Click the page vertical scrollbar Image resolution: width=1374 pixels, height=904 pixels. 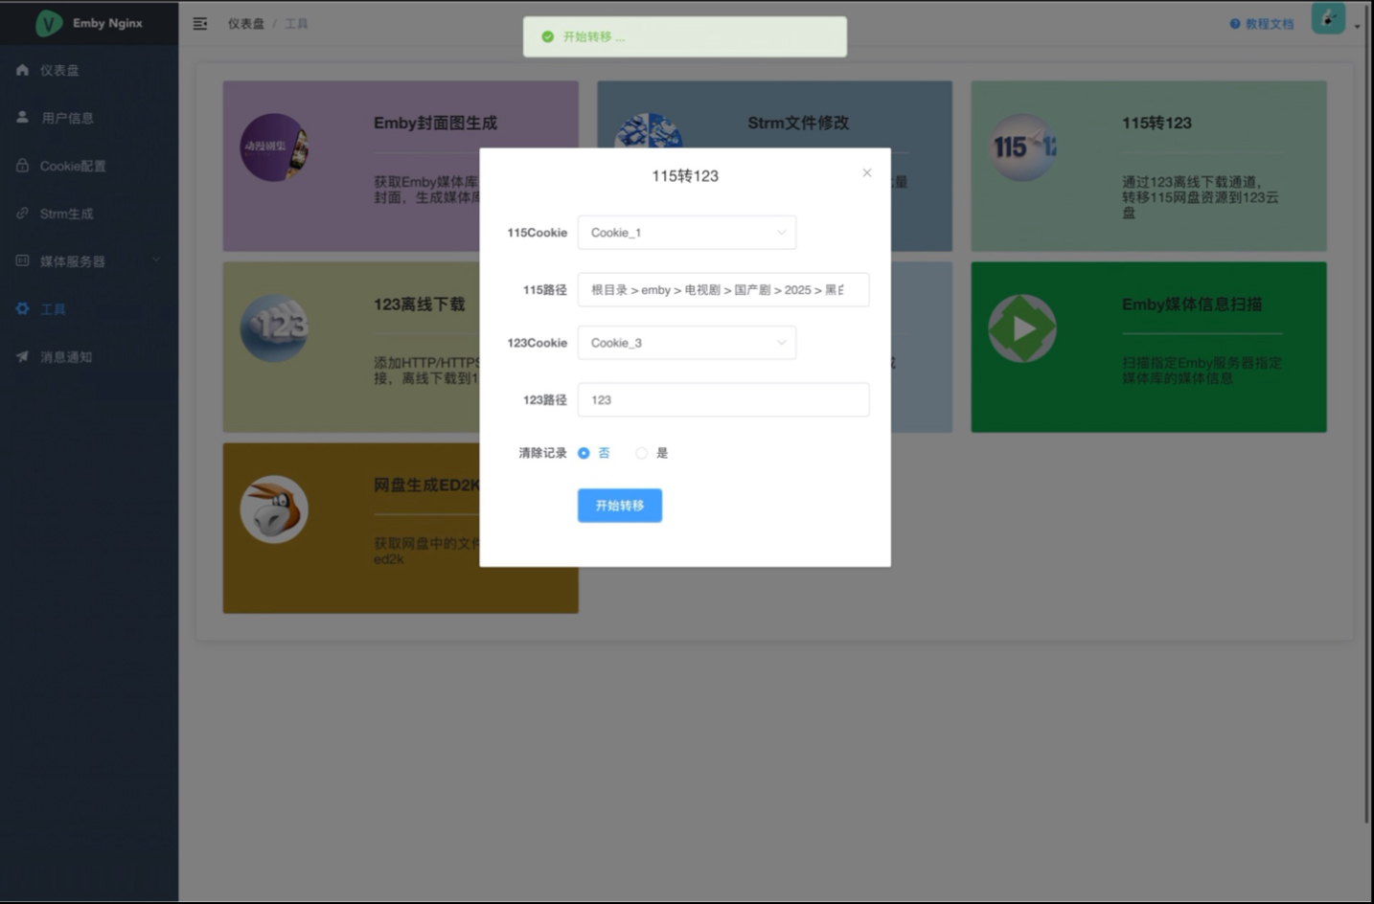pos(1367,412)
